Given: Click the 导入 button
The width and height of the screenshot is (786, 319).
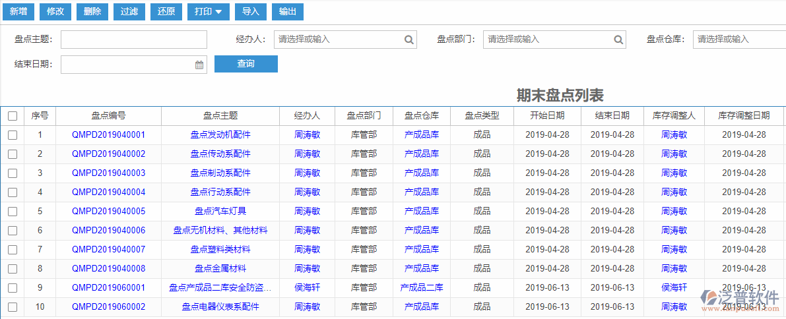Looking at the screenshot, I should click(251, 12).
